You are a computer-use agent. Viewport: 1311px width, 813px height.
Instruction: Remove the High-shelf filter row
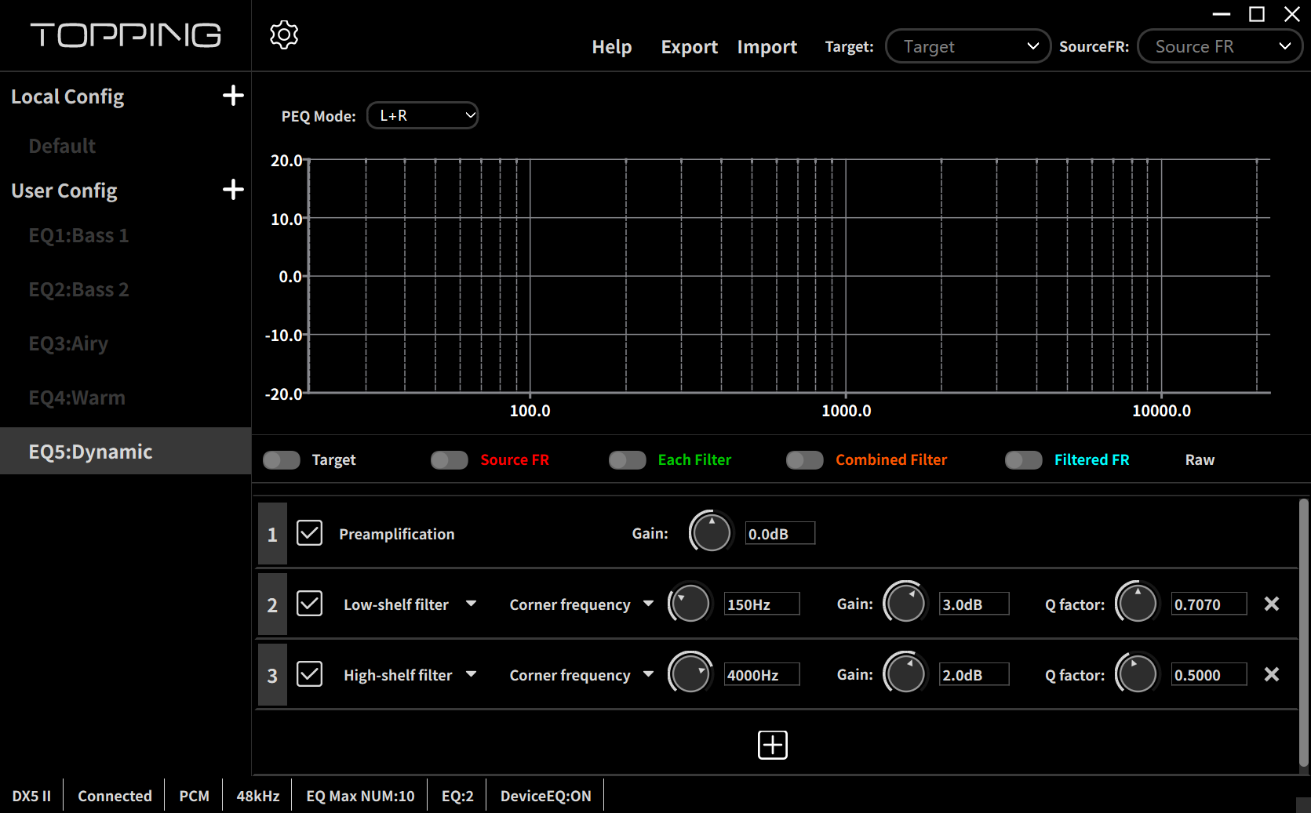click(1272, 674)
